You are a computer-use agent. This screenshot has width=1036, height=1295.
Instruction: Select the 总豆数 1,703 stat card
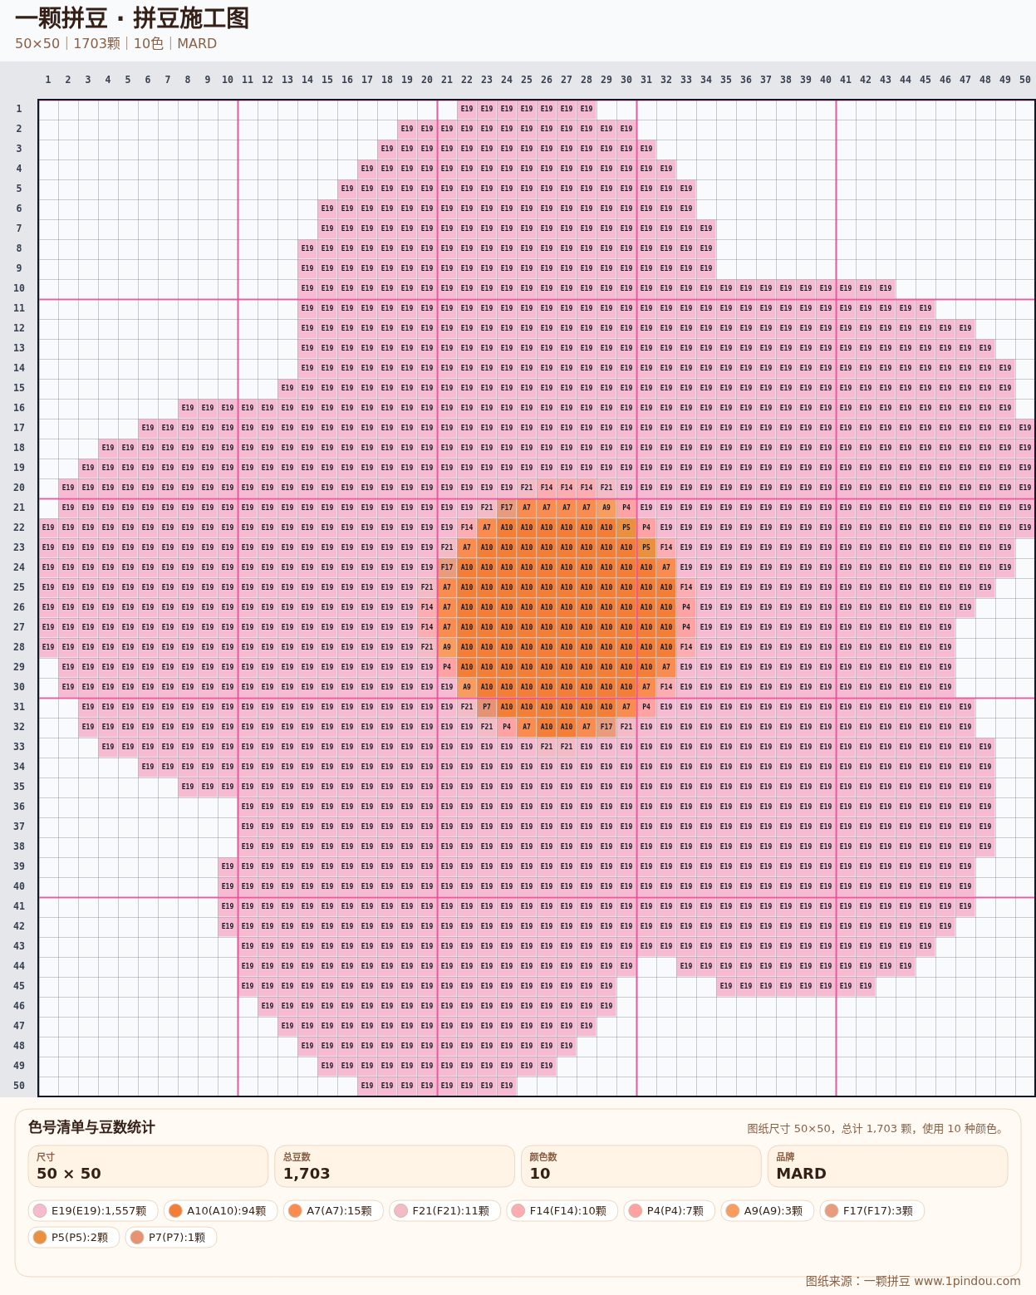click(395, 1166)
